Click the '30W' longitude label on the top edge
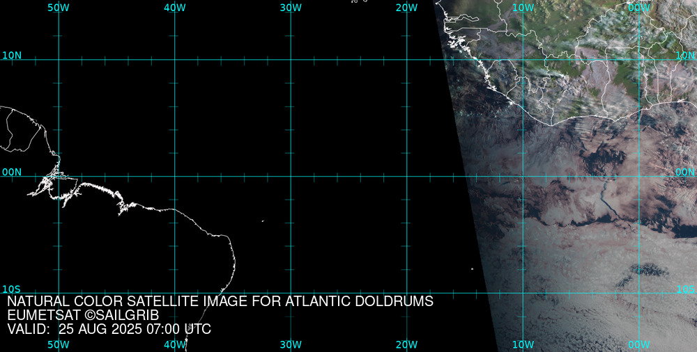697x352 pixels. tap(291, 8)
